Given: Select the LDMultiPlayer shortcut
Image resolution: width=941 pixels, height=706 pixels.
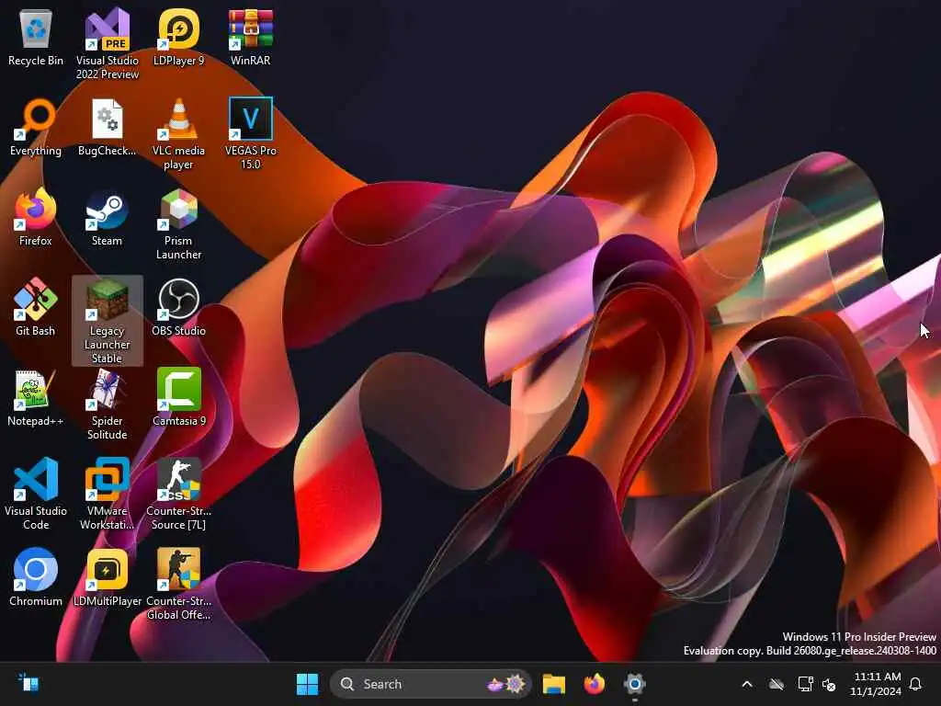Looking at the screenshot, I should (x=107, y=577).
